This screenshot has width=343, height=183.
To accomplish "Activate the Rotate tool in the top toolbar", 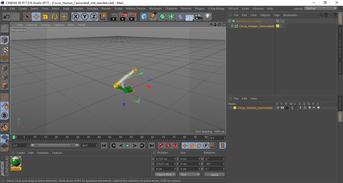I will click(54, 17).
